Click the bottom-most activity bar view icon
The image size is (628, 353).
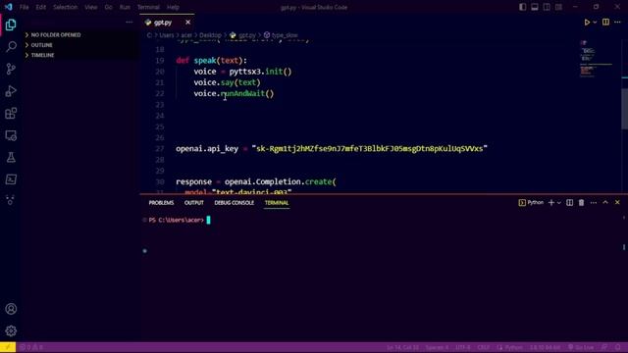pos(11,200)
